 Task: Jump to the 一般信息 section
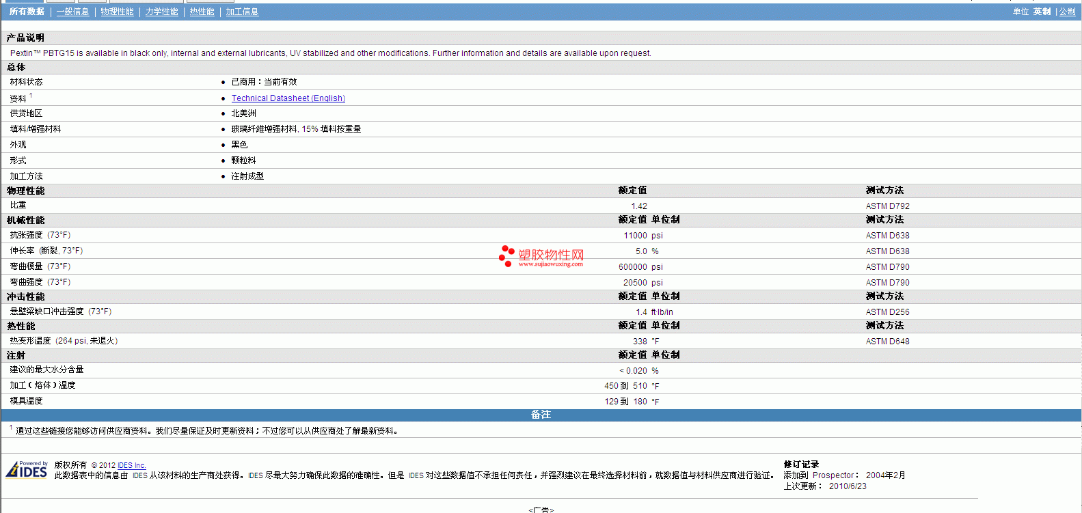(72, 12)
